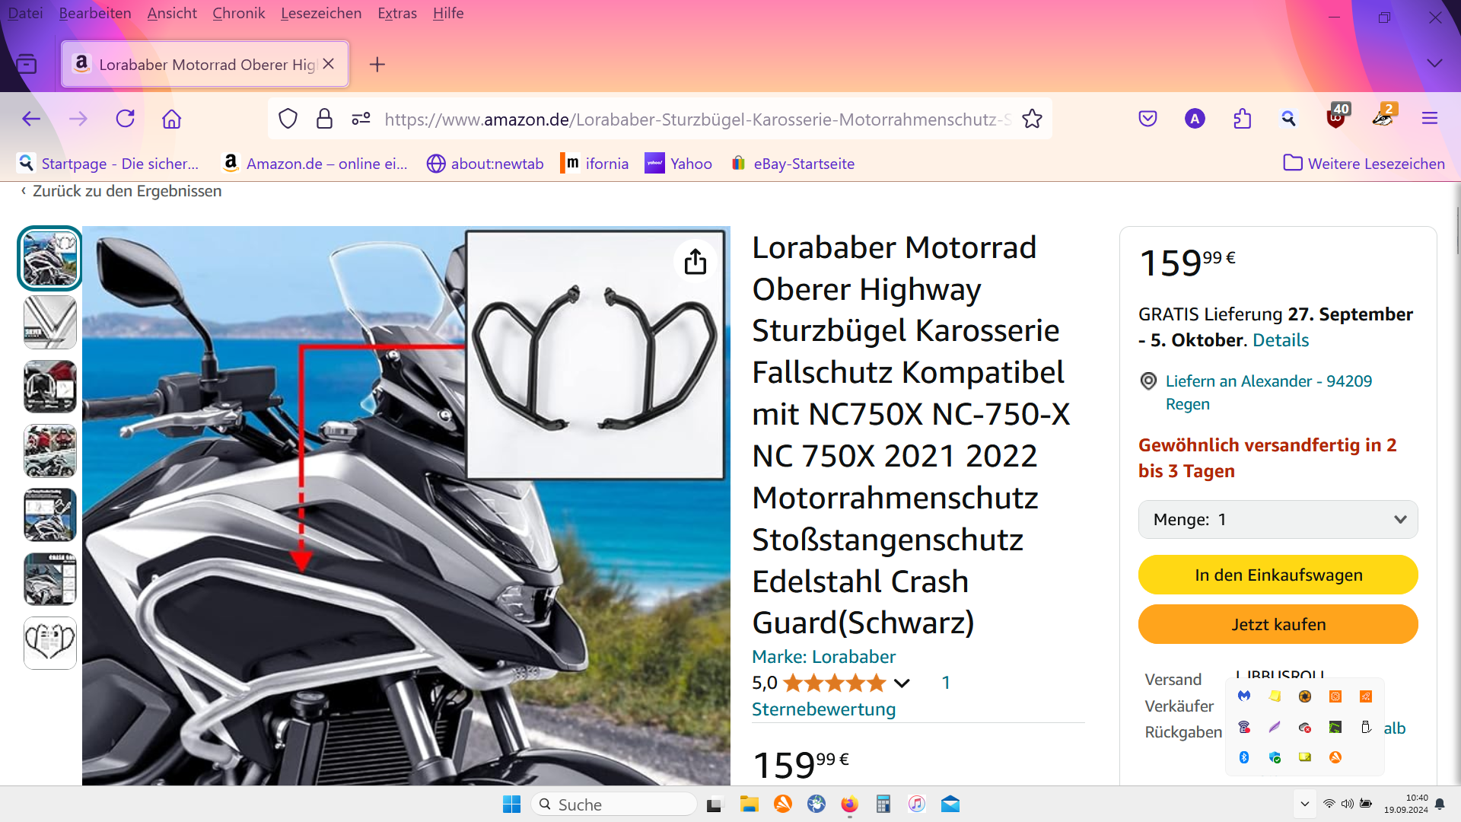This screenshot has width=1461, height=822.
Task: Open the Firefox application menu
Action: [x=1430, y=119]
